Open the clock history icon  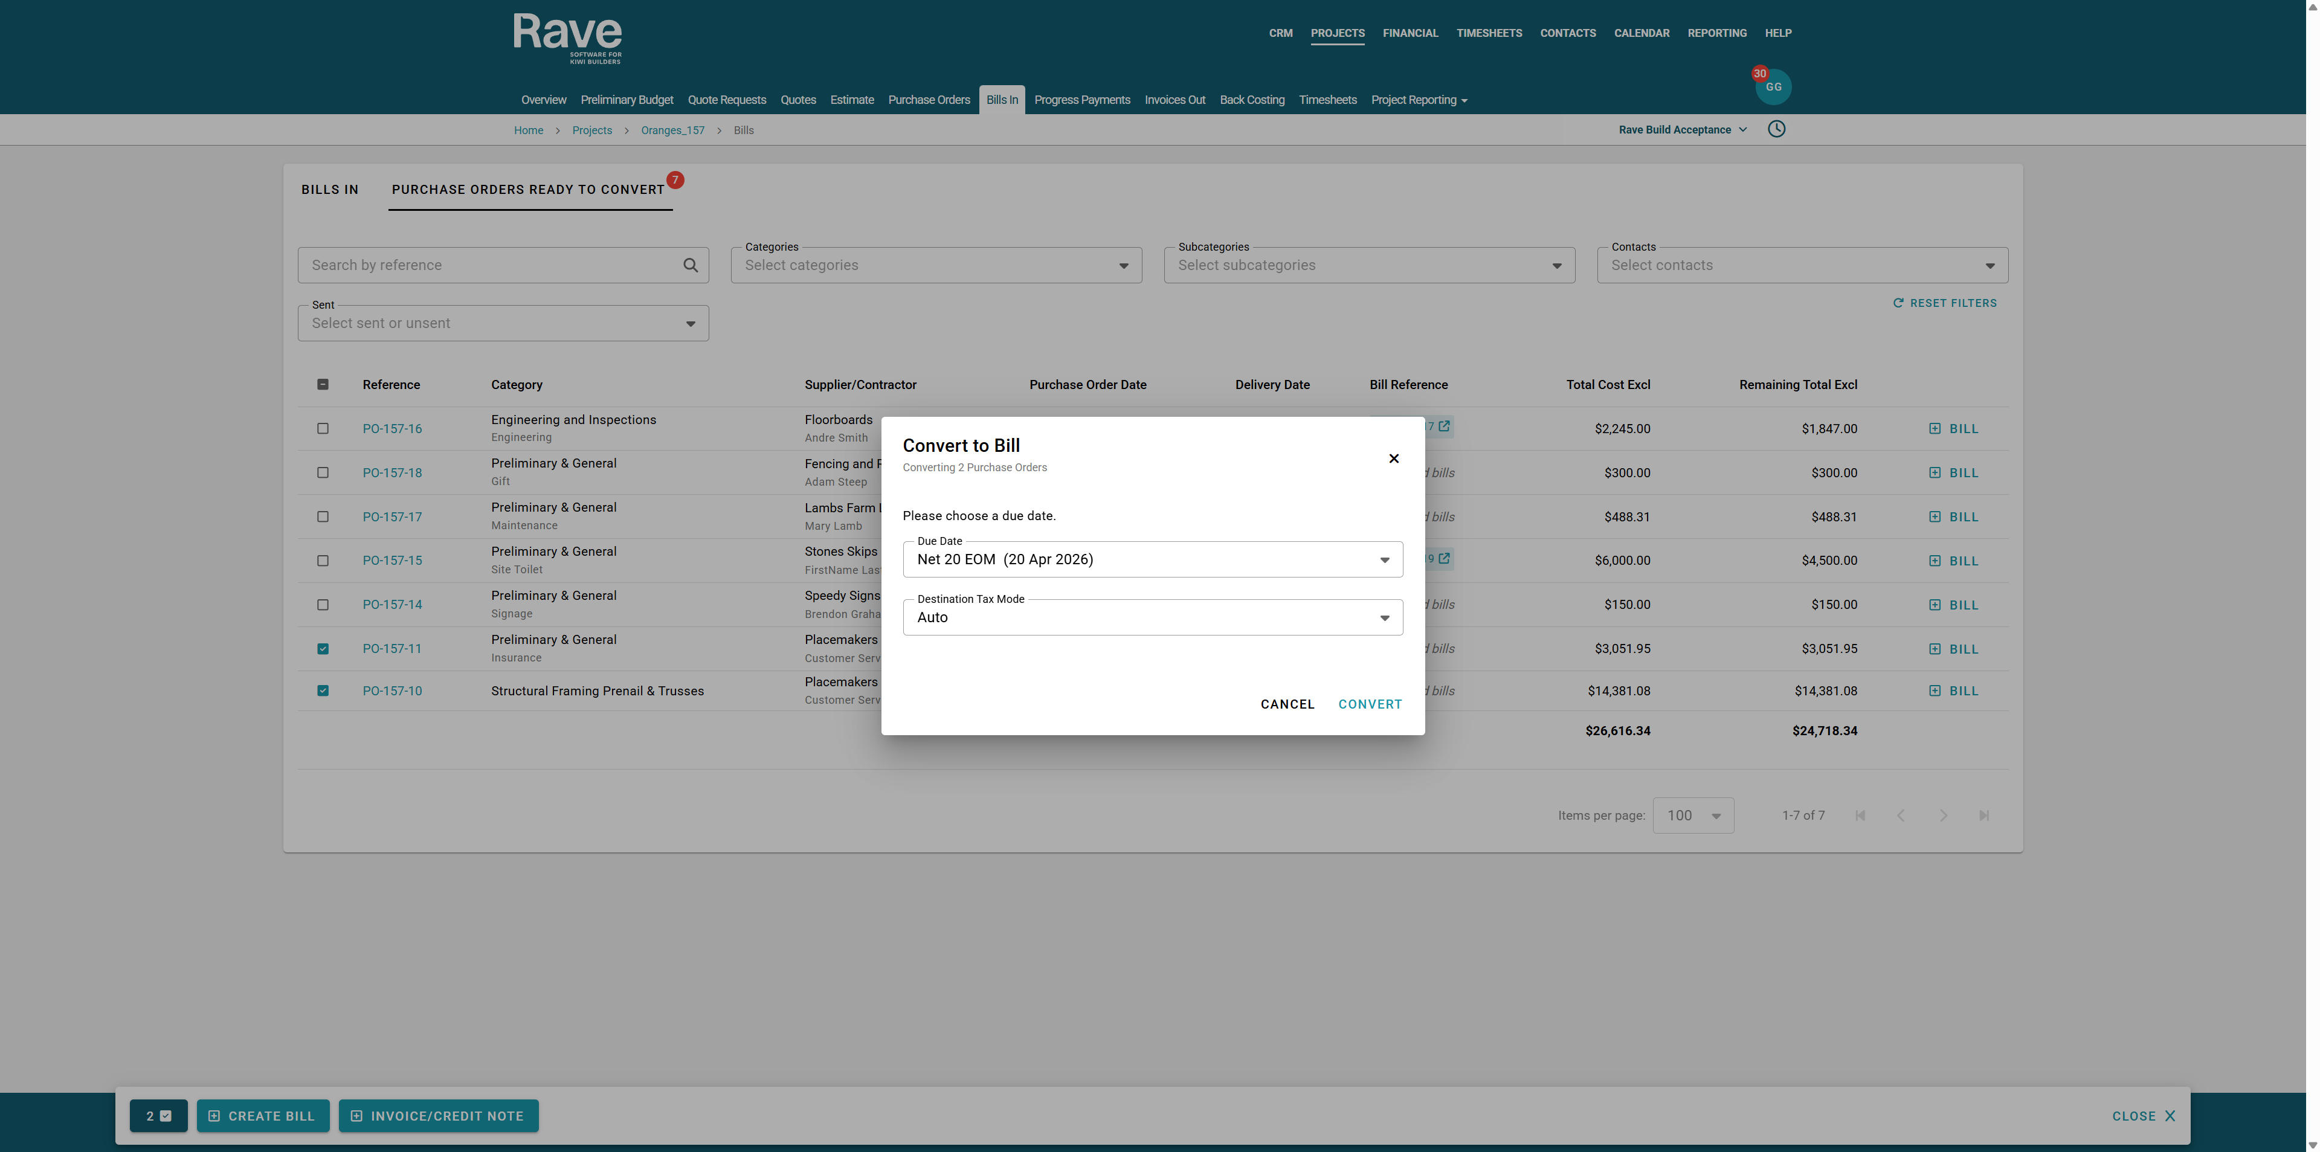pos(1776,129)
